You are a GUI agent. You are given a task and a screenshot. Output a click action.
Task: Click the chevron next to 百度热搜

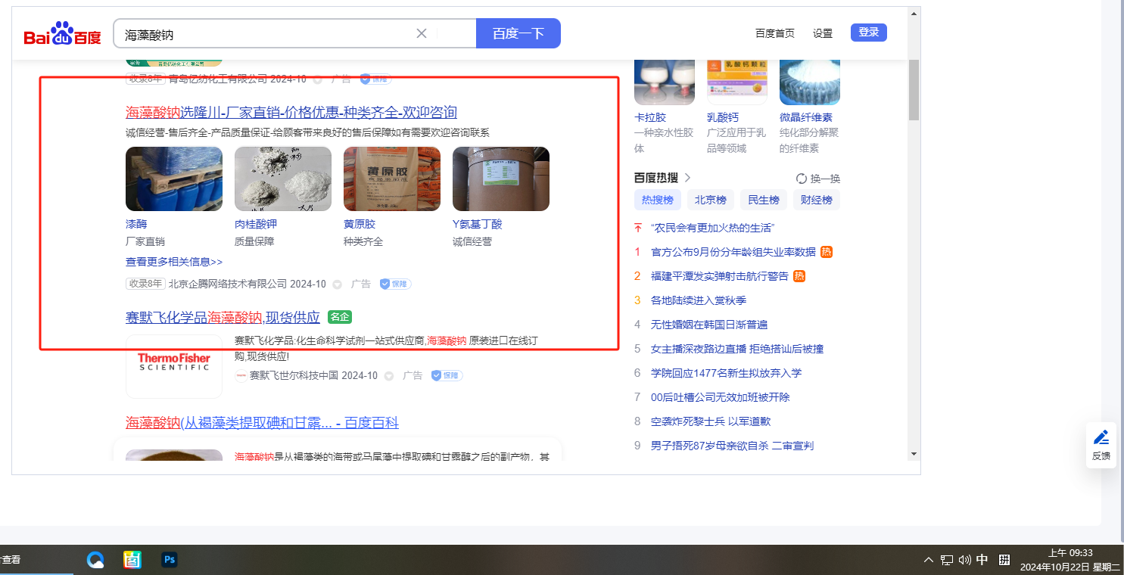click(687, 178)
